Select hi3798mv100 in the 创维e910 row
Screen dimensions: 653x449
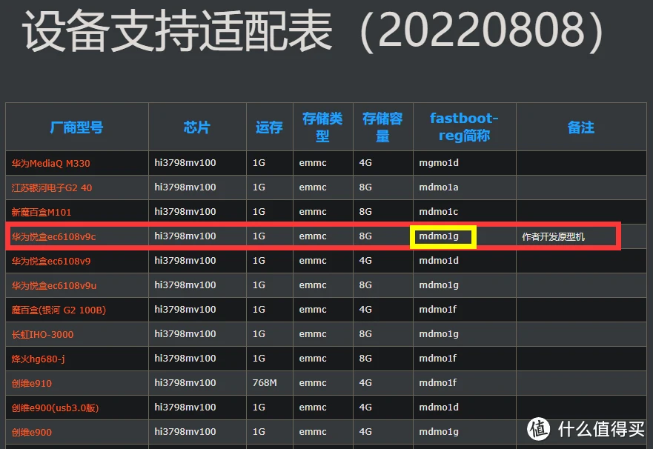[x=185, y=383]
